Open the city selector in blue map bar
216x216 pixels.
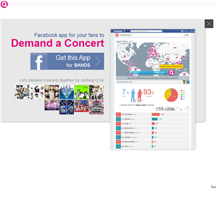[x=160, y=73]
